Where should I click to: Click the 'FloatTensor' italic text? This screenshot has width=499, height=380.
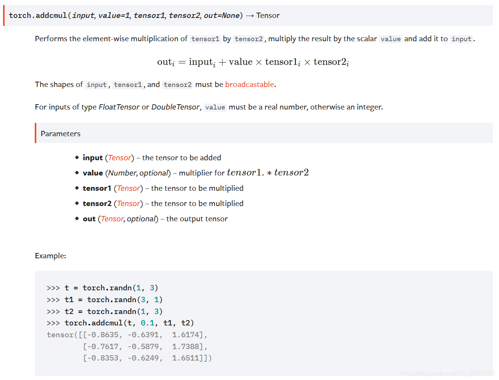(119, 107)
